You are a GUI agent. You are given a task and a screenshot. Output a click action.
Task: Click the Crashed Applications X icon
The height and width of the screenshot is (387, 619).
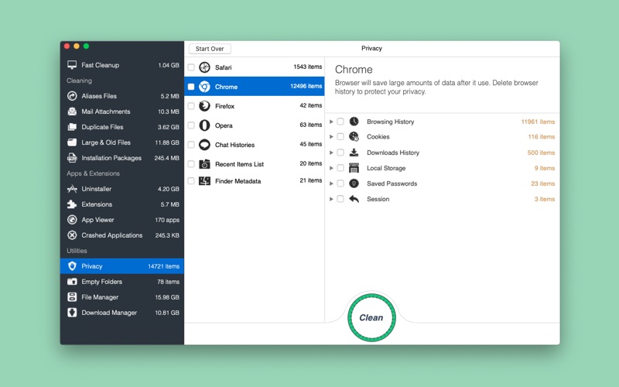click(72, 235)
